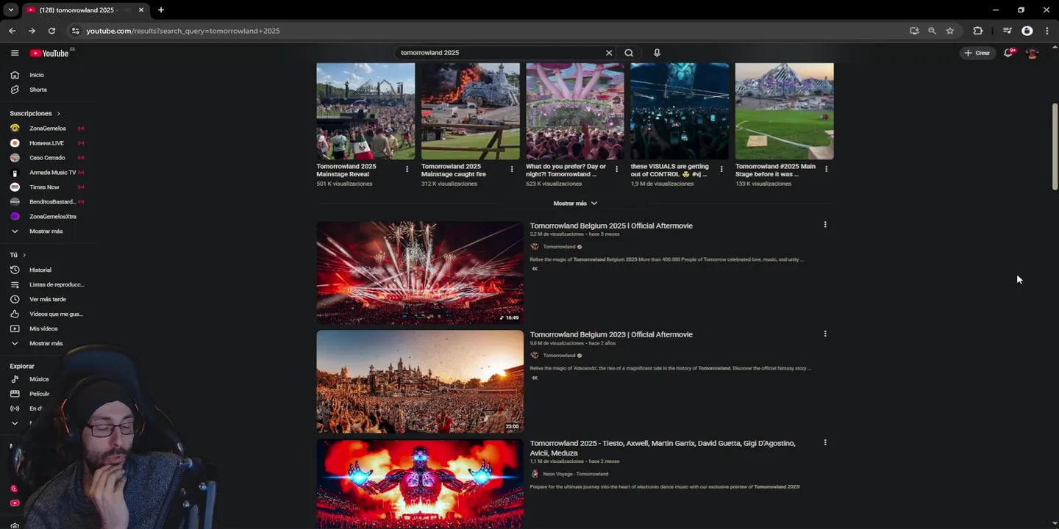Start voice search with the microphone
1059x529 pixels.
pos(657,53)
